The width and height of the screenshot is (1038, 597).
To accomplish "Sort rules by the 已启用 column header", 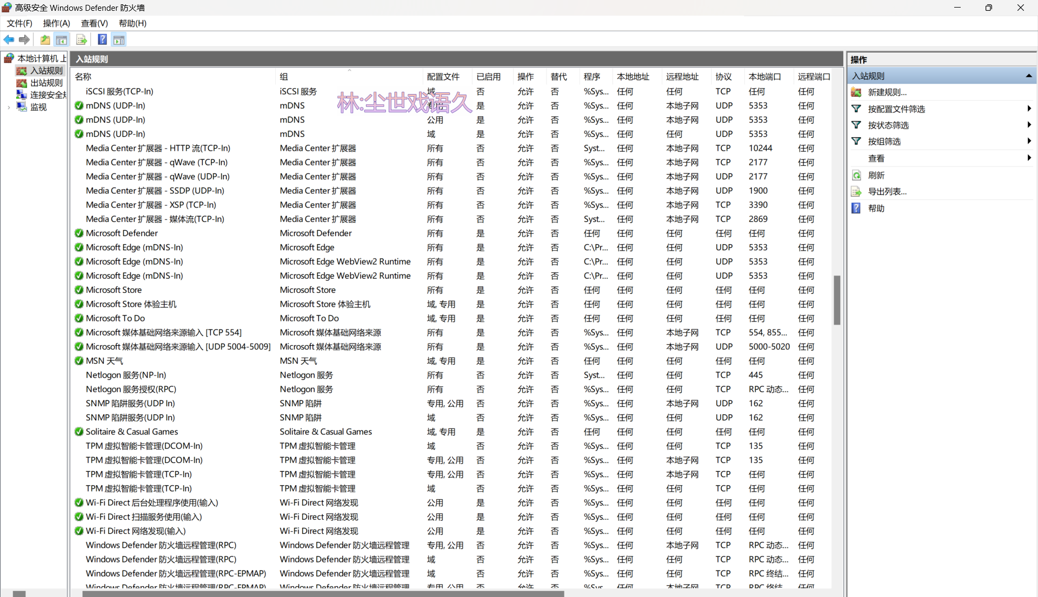I will [x=488, y=77].
